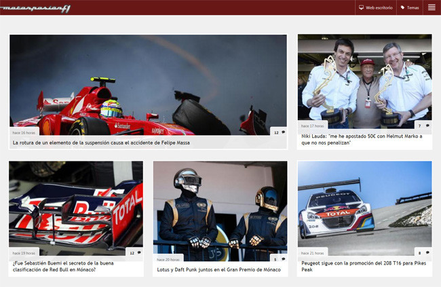Viewport: 441px width, 287px height.
Task: Open the Felipe Massa accident photo
Action: 148,85
